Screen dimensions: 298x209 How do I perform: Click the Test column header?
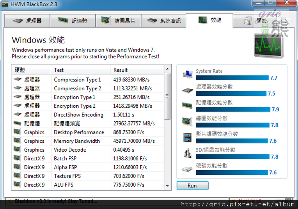(x=81, y=70)
